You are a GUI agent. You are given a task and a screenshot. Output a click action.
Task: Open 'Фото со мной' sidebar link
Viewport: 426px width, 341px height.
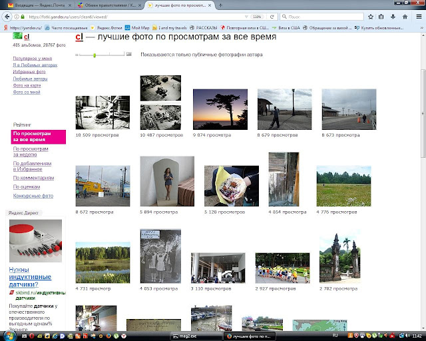click(x=27, y=92)
